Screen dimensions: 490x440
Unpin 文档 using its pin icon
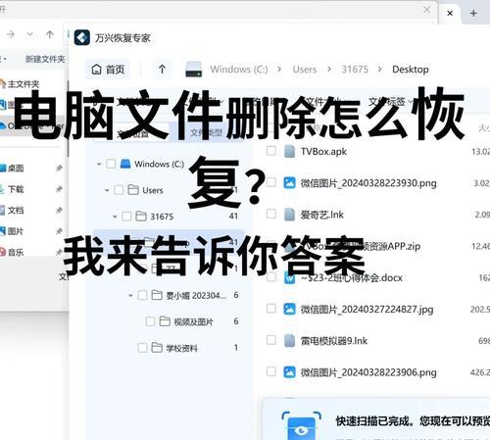(59, 210)
